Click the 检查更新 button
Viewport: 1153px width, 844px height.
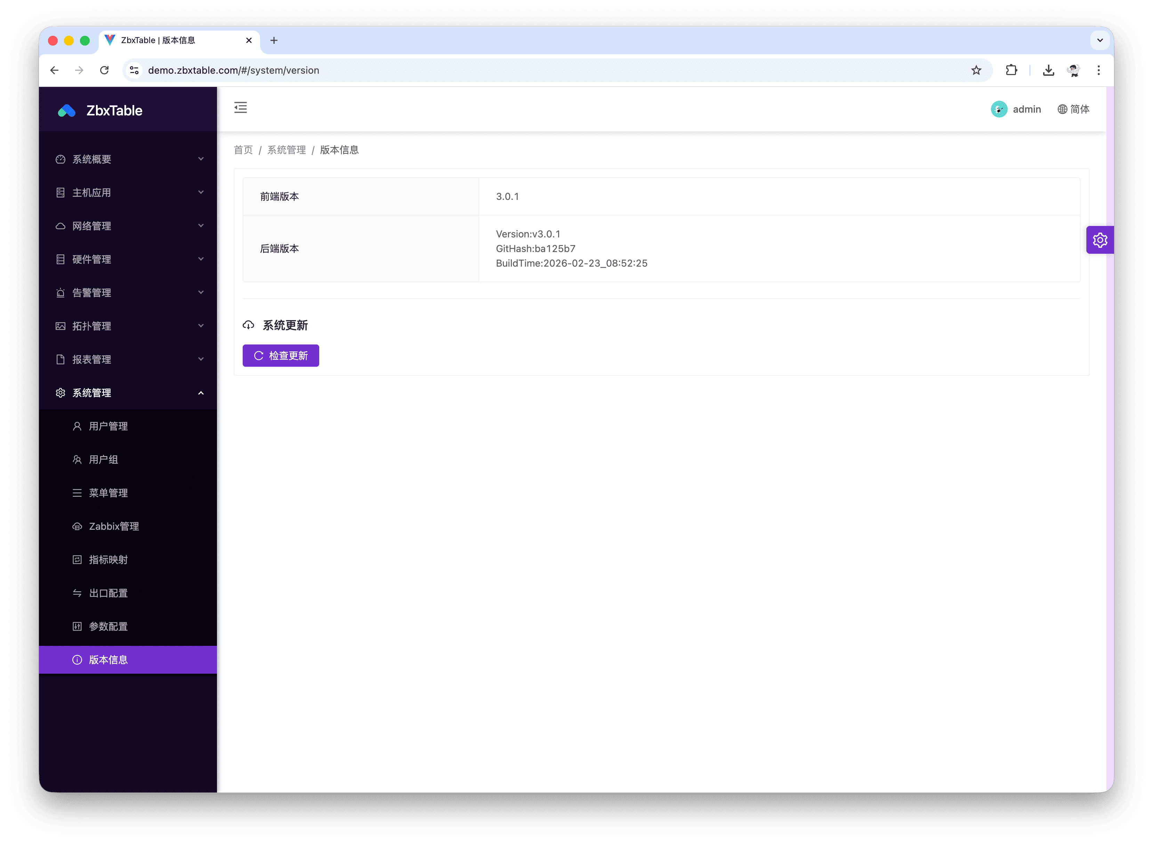click(x=281, y=356)
